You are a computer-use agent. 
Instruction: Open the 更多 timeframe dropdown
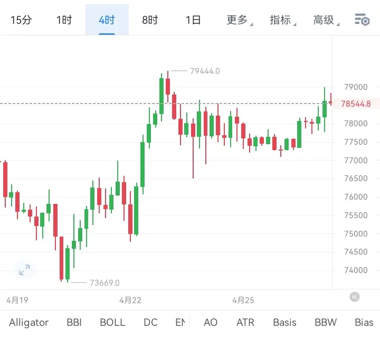[239, 20]
